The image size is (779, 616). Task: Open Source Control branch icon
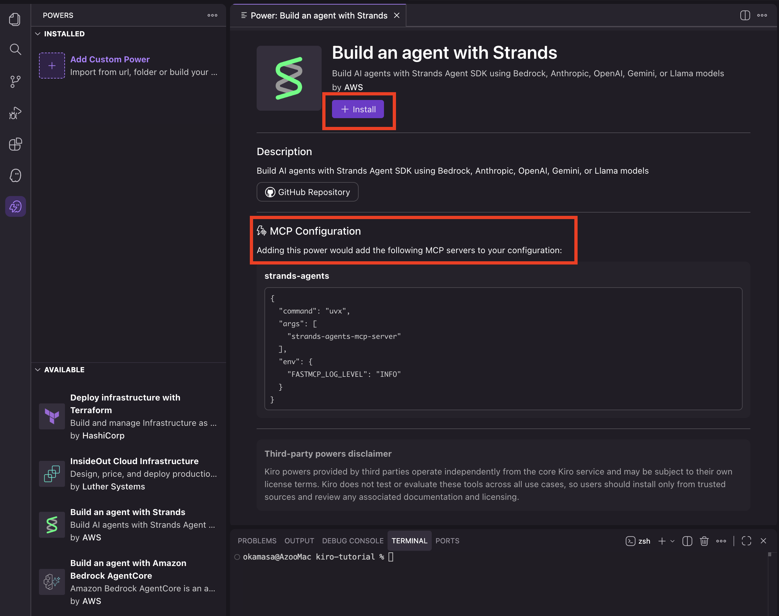point(15,81)
